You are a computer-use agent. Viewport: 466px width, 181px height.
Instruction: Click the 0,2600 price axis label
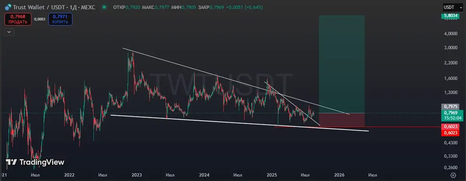[451, 168]
